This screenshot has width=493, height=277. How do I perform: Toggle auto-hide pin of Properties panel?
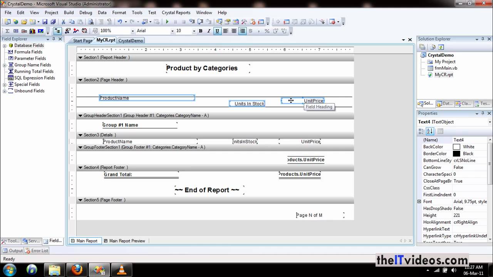(x=483, y=113)
